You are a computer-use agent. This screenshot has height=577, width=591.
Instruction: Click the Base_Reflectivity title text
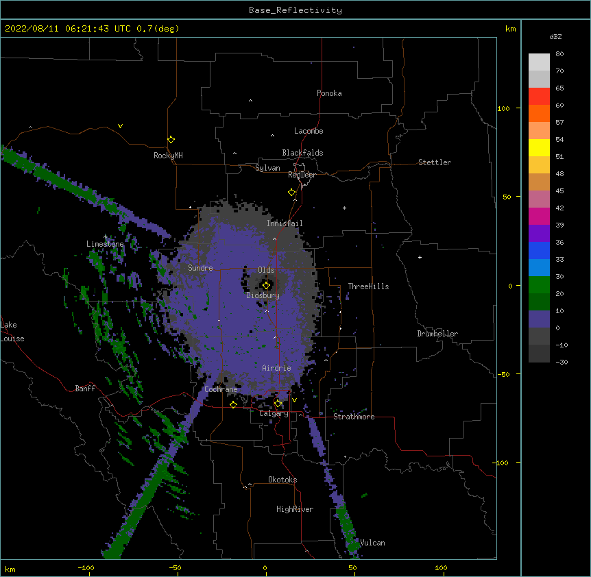[x=295, y=10]
